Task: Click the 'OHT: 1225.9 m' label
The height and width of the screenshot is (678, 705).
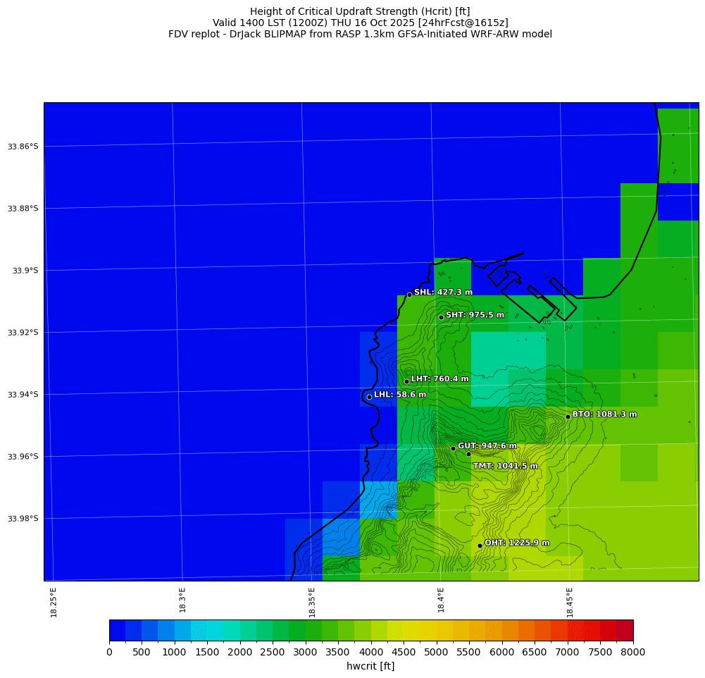Action: pos(517,543)
